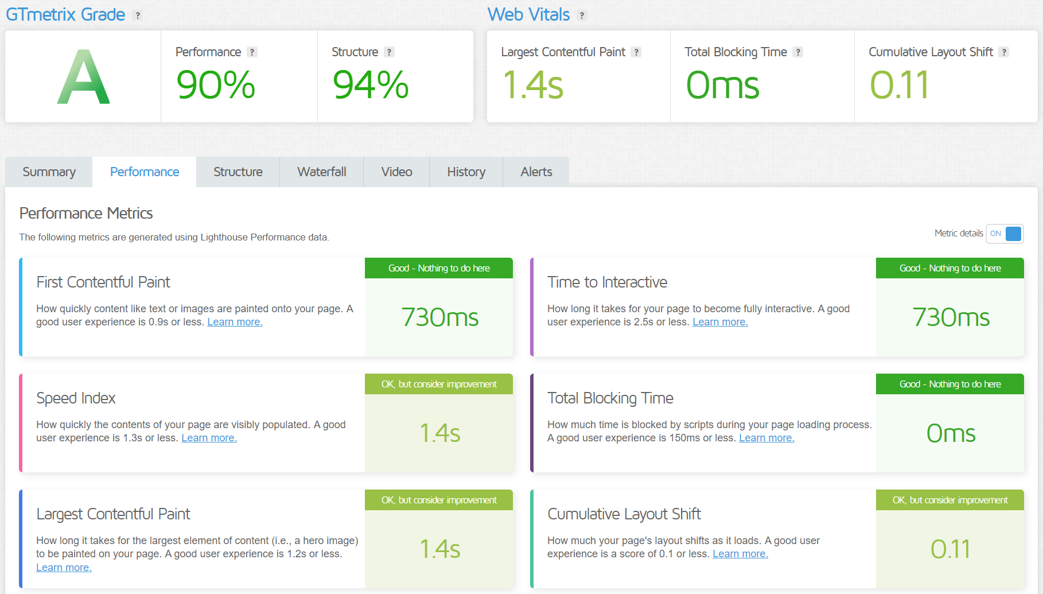The height and width of the screenshot is (594, 1043).
Task: Click the Performance Metrics heading
Action: tap(86, 213)
